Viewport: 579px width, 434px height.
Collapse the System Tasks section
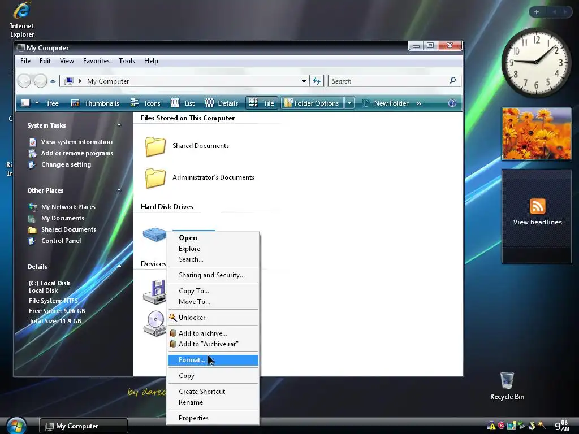tap(119, 125)
